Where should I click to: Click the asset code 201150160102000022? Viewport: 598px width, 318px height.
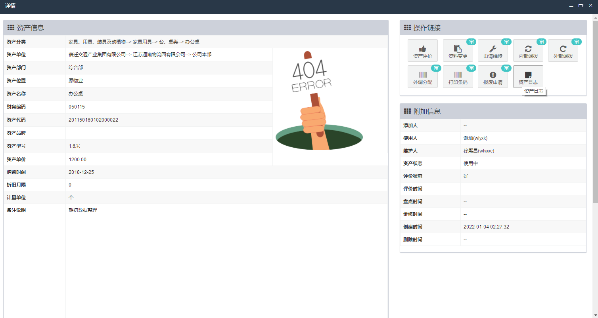coord(93,120)
